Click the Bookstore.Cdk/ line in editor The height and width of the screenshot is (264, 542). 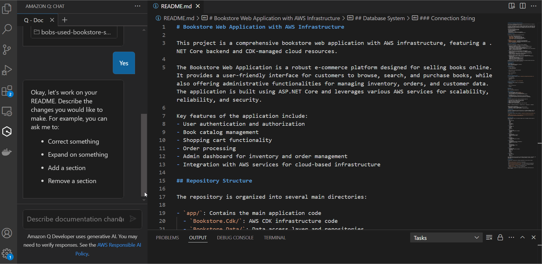click(260, 221)
